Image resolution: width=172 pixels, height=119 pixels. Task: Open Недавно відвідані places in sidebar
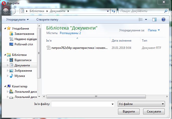click(x=26, y=39)
